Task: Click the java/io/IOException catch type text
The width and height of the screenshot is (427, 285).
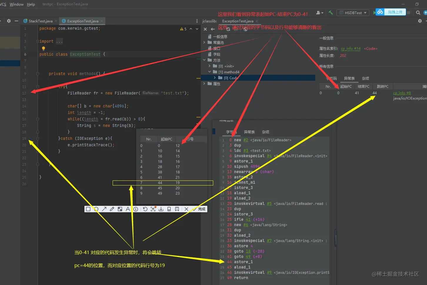Action: (410, 98)
